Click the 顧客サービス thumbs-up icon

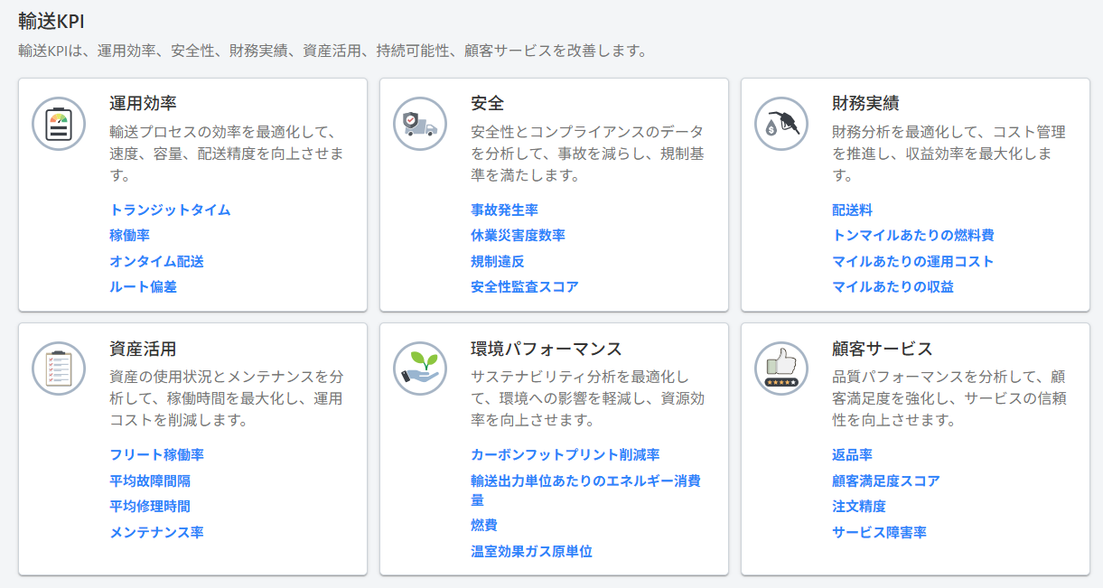click(x=781, y=369)
